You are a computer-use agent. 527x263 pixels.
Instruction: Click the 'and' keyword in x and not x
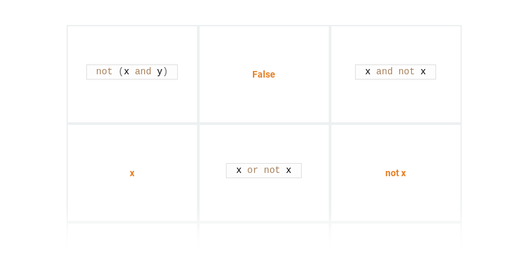tap(384, 72)
